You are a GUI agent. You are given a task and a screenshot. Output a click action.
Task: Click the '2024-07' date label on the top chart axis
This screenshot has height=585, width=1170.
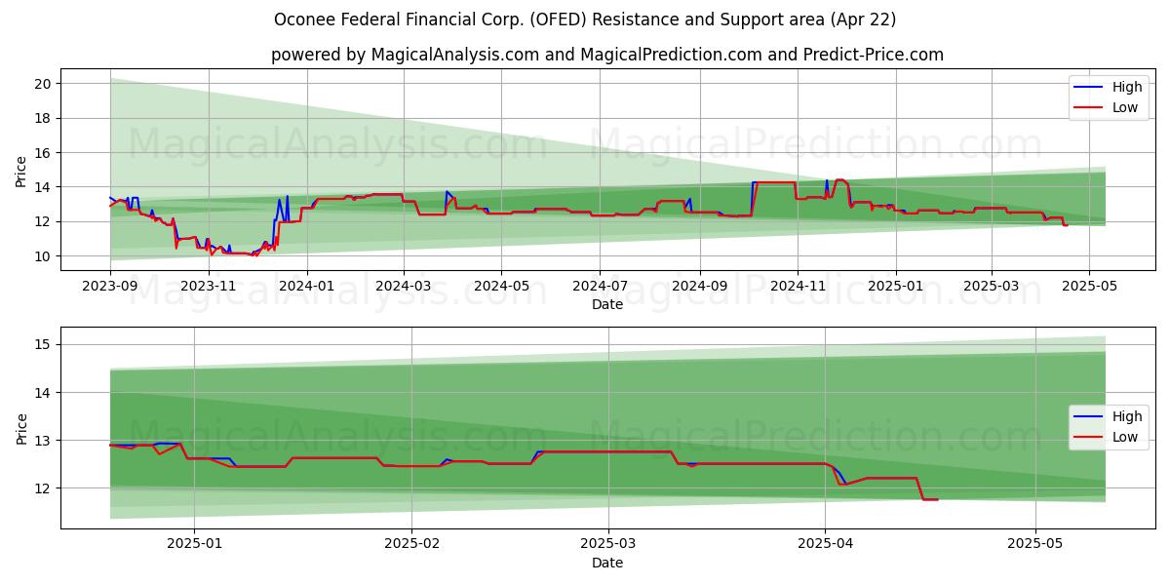(599, 287)
